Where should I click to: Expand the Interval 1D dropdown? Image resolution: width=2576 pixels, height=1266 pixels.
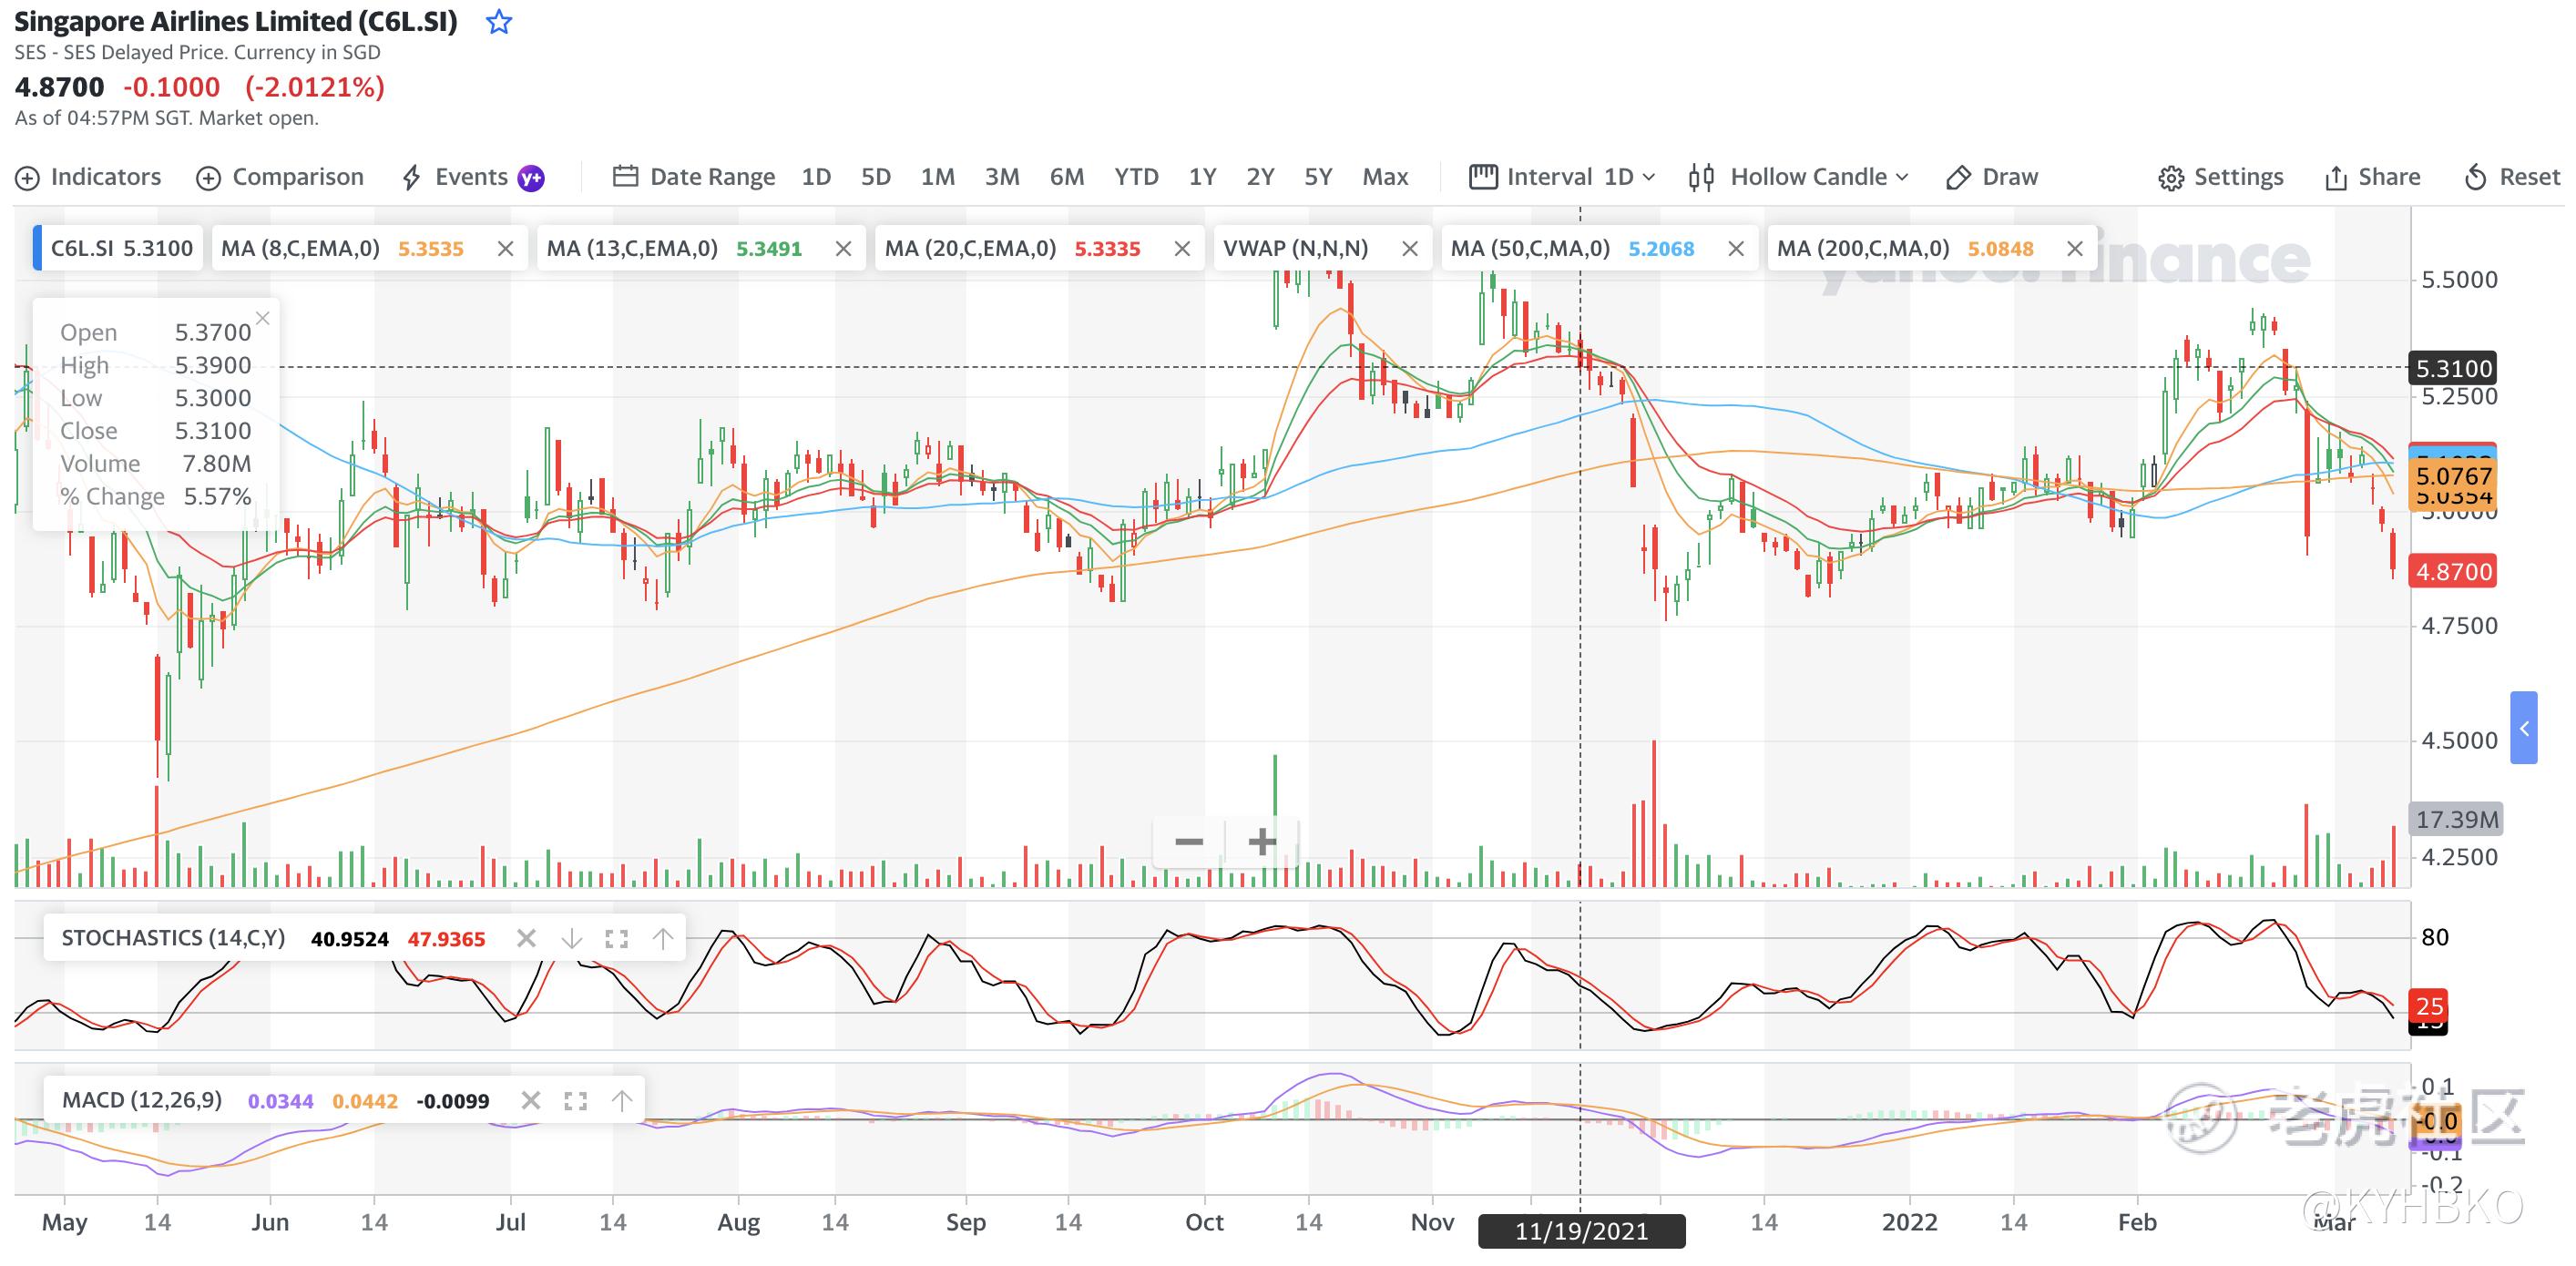point(1563,177)
